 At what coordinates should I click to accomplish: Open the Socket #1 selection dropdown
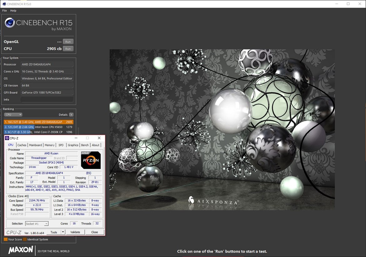(x=37, y=224)
